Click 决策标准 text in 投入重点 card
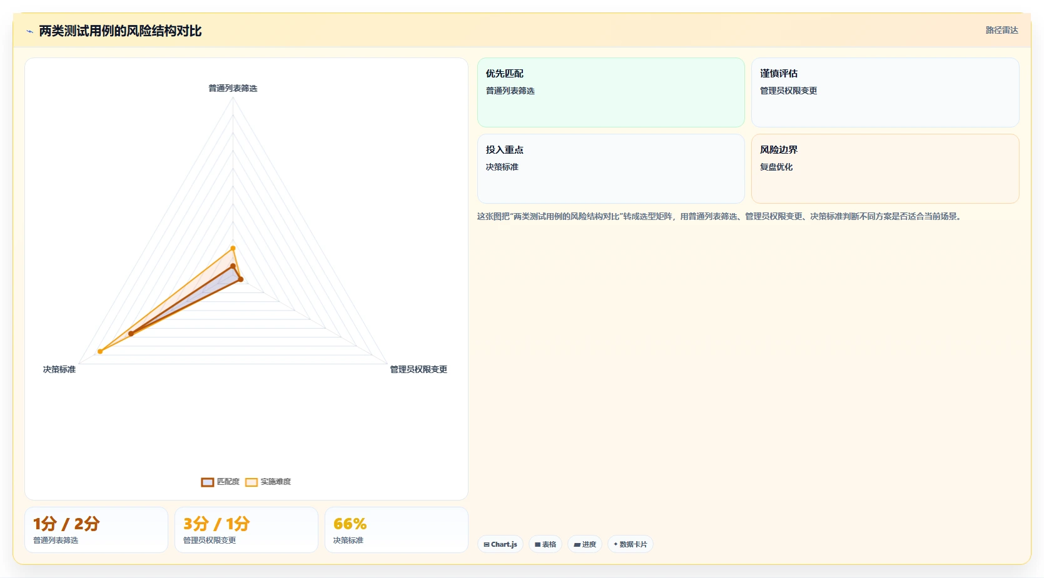Screen dimensions: 1044x578 pyautogui.click(x=502, y=167)
